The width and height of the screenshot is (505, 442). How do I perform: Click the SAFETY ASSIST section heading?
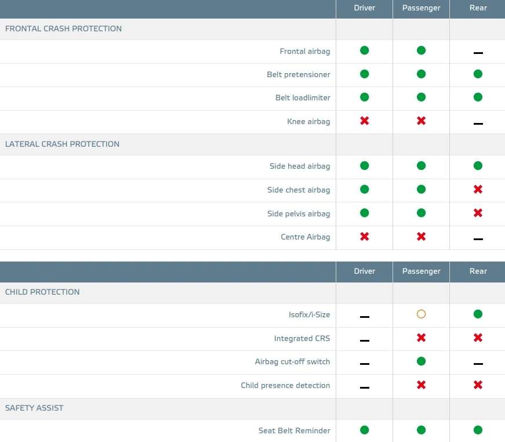tap(34, 408)
